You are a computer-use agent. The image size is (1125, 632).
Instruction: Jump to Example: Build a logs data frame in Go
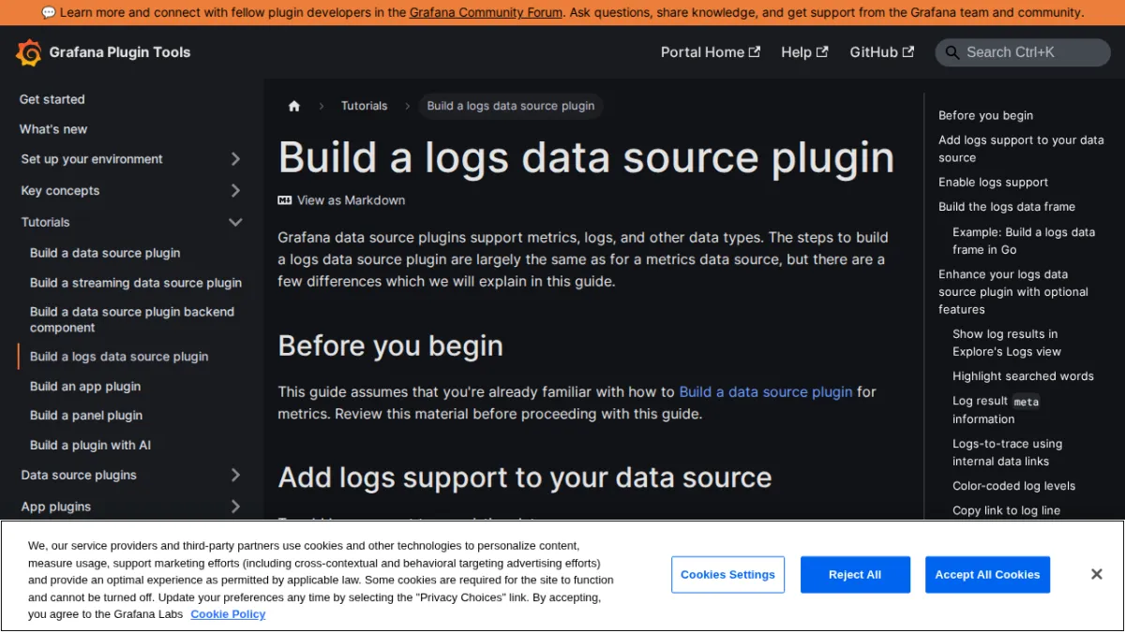coord(1024,241)
